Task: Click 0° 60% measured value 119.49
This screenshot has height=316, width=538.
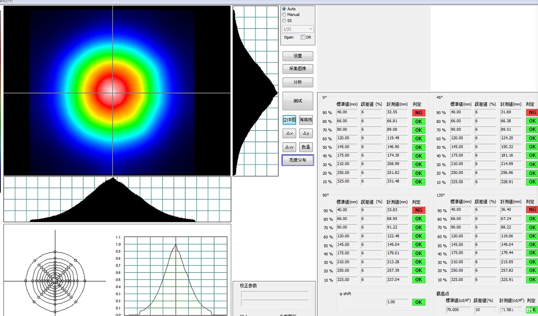Action: (x=397, y=138)
